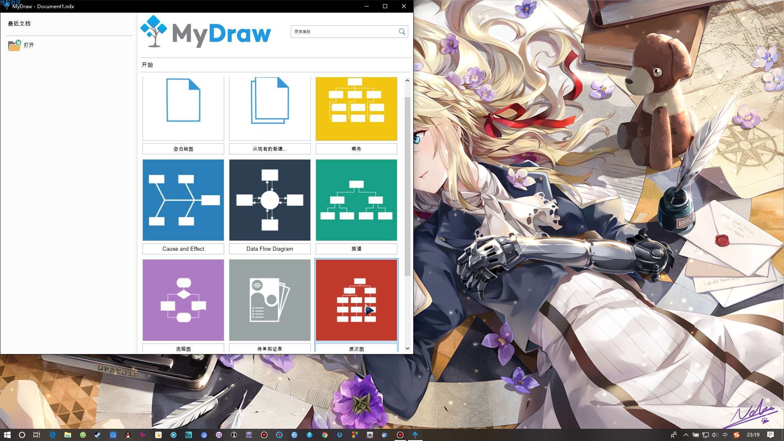Open Task View from the taskbar
Screen dimensions: 784x441
coord(37,435)
